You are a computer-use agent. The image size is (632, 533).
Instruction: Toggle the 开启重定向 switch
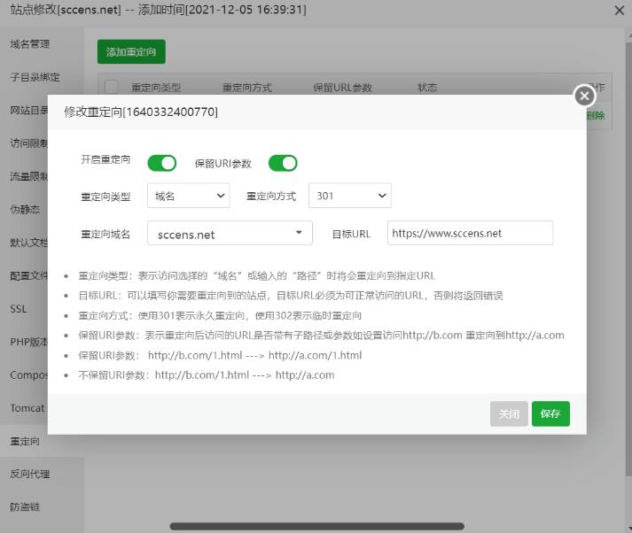coord(162,163)
